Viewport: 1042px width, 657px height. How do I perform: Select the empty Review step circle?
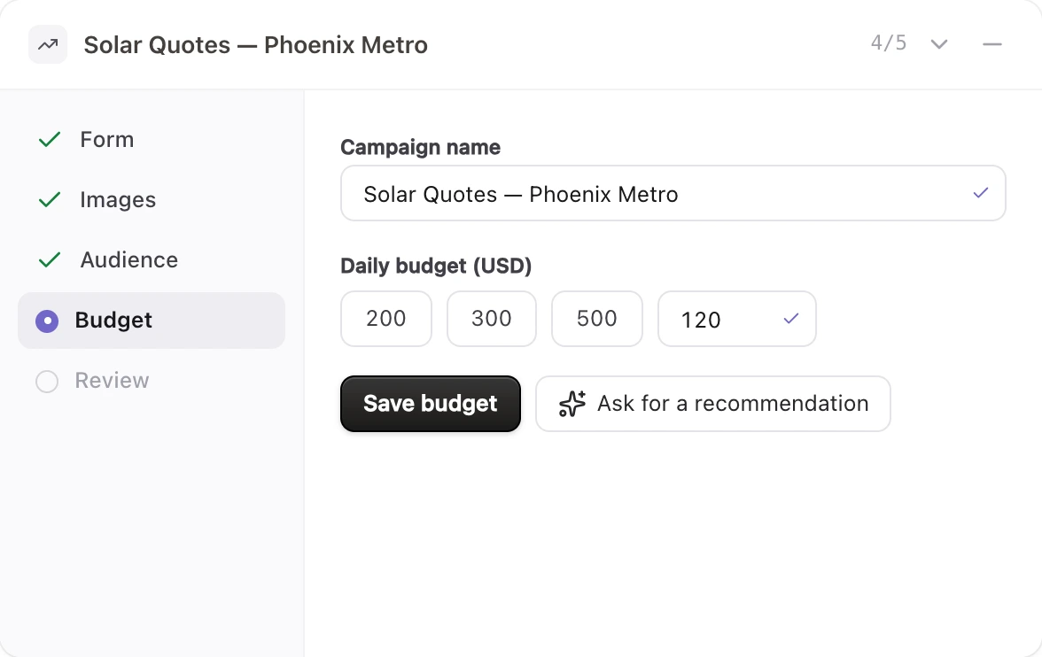(47, 382)
